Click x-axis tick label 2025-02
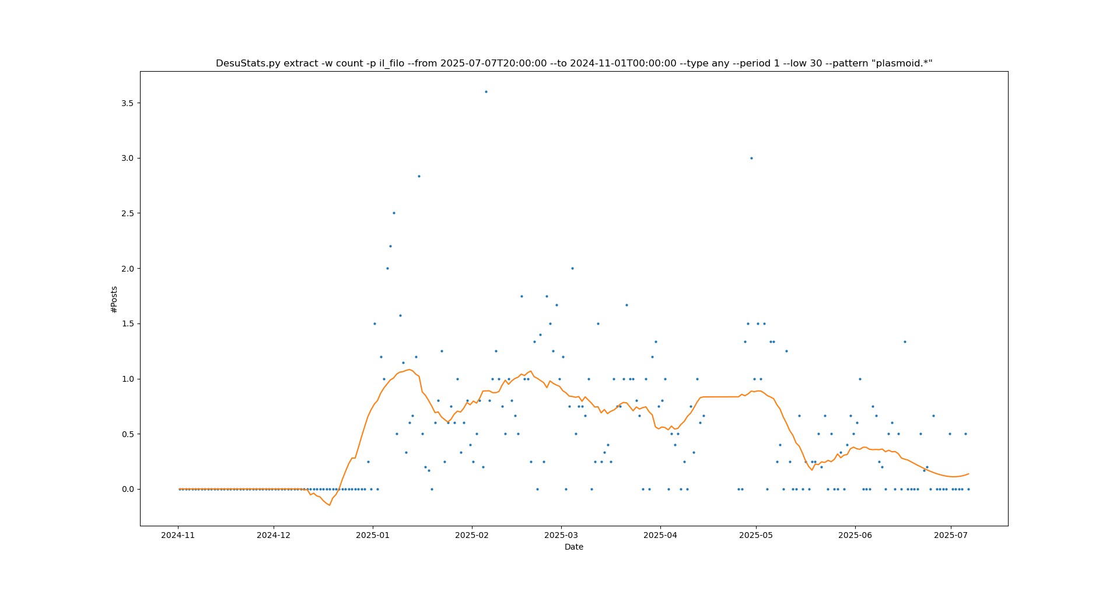Screen dimensions: 1120x591 click(x=471, y=535)
